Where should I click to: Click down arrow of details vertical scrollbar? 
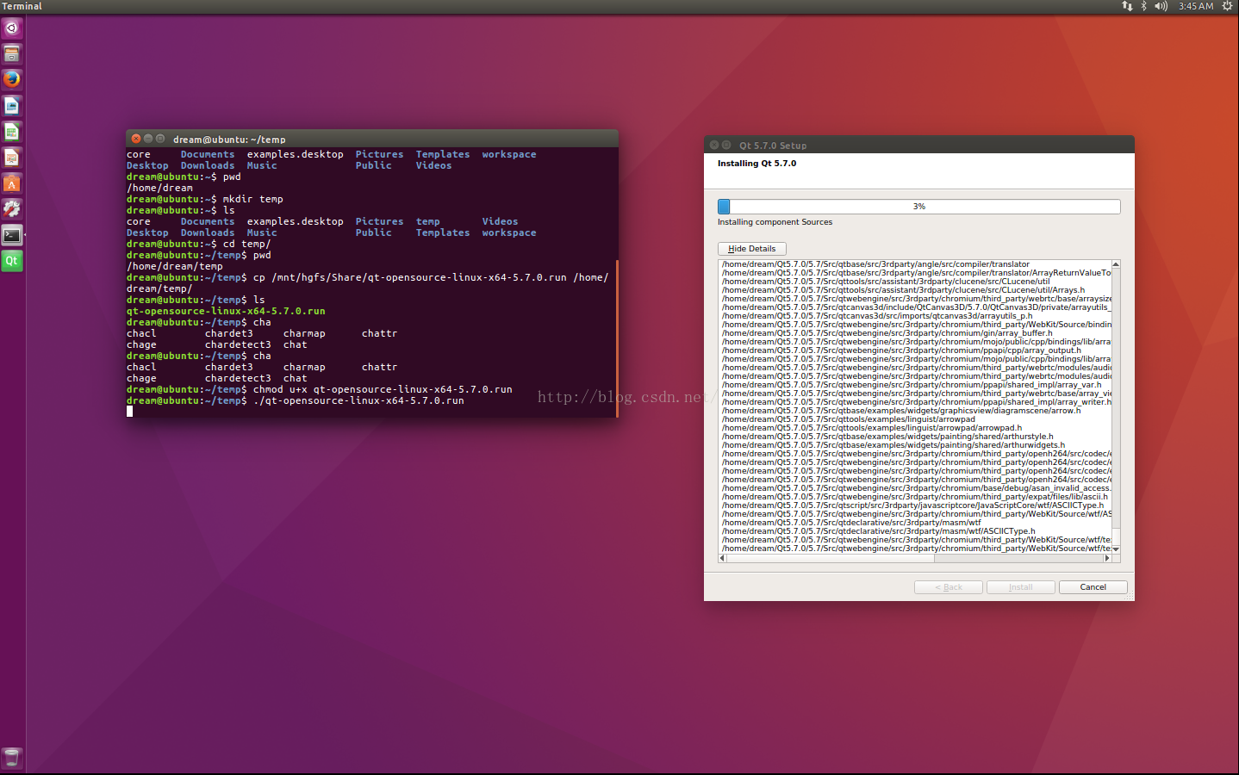click(x=1116, y=549)
